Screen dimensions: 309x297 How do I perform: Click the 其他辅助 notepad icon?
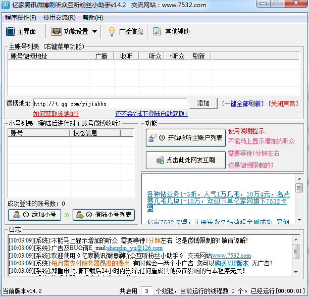coord(157,31)
